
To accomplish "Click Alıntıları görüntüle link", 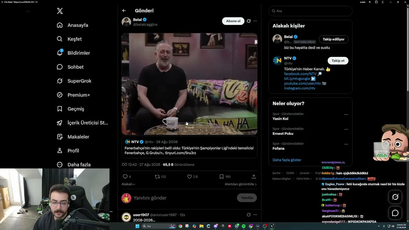I will coord(241,184).
